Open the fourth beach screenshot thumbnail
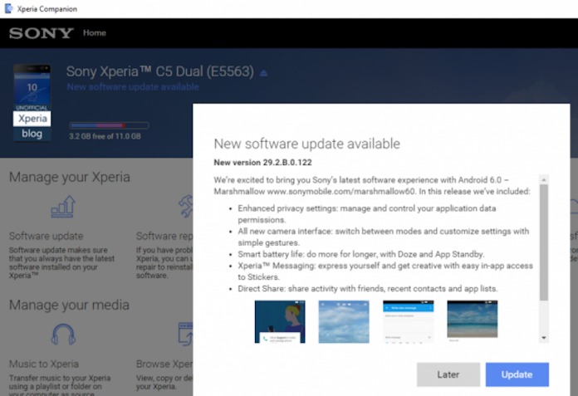 click(473, 320)
